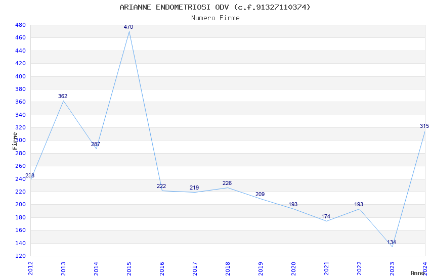Image resolution: width=430 pixels, height=278 pixels.
Task: Click x-axis year 2020
Action: click(x=294, y=268)
